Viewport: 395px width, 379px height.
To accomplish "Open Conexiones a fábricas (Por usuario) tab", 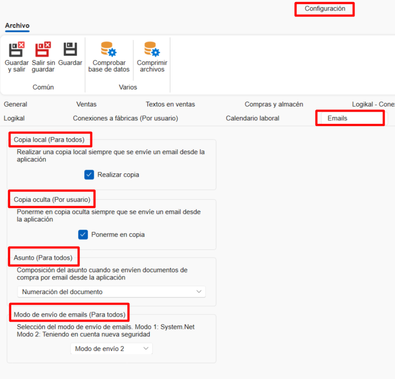I will coord(125,119).
